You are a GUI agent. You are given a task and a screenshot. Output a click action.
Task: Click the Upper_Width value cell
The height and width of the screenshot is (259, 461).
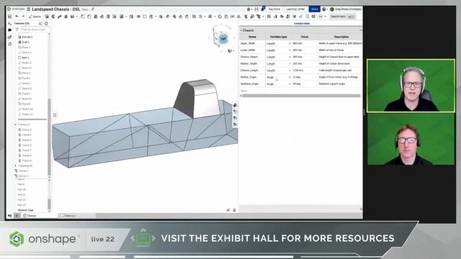click(305, 43)
